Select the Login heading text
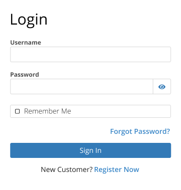The height and width of the screenshot is (190, 181). 29,20
